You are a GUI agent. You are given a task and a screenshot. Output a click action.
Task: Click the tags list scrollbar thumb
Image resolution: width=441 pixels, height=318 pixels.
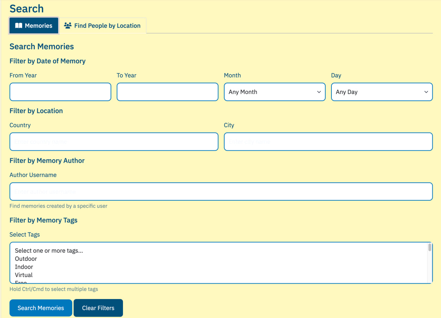coord(430,247)
